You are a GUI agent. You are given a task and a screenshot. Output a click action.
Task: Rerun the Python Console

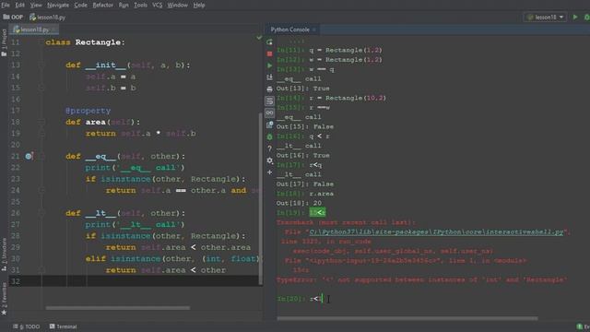point(269,42)
